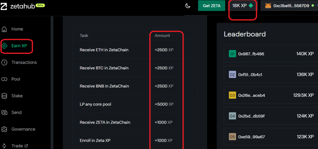Click the Send icon
318x149 pixels.
(x=4, y=113)
